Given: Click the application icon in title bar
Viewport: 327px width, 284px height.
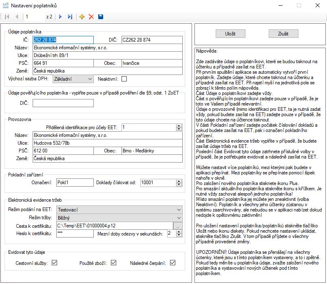Looking at the screenshot, I should point(5,5).
